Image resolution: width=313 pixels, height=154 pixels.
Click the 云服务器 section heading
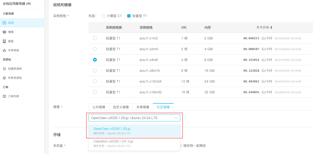8,14
